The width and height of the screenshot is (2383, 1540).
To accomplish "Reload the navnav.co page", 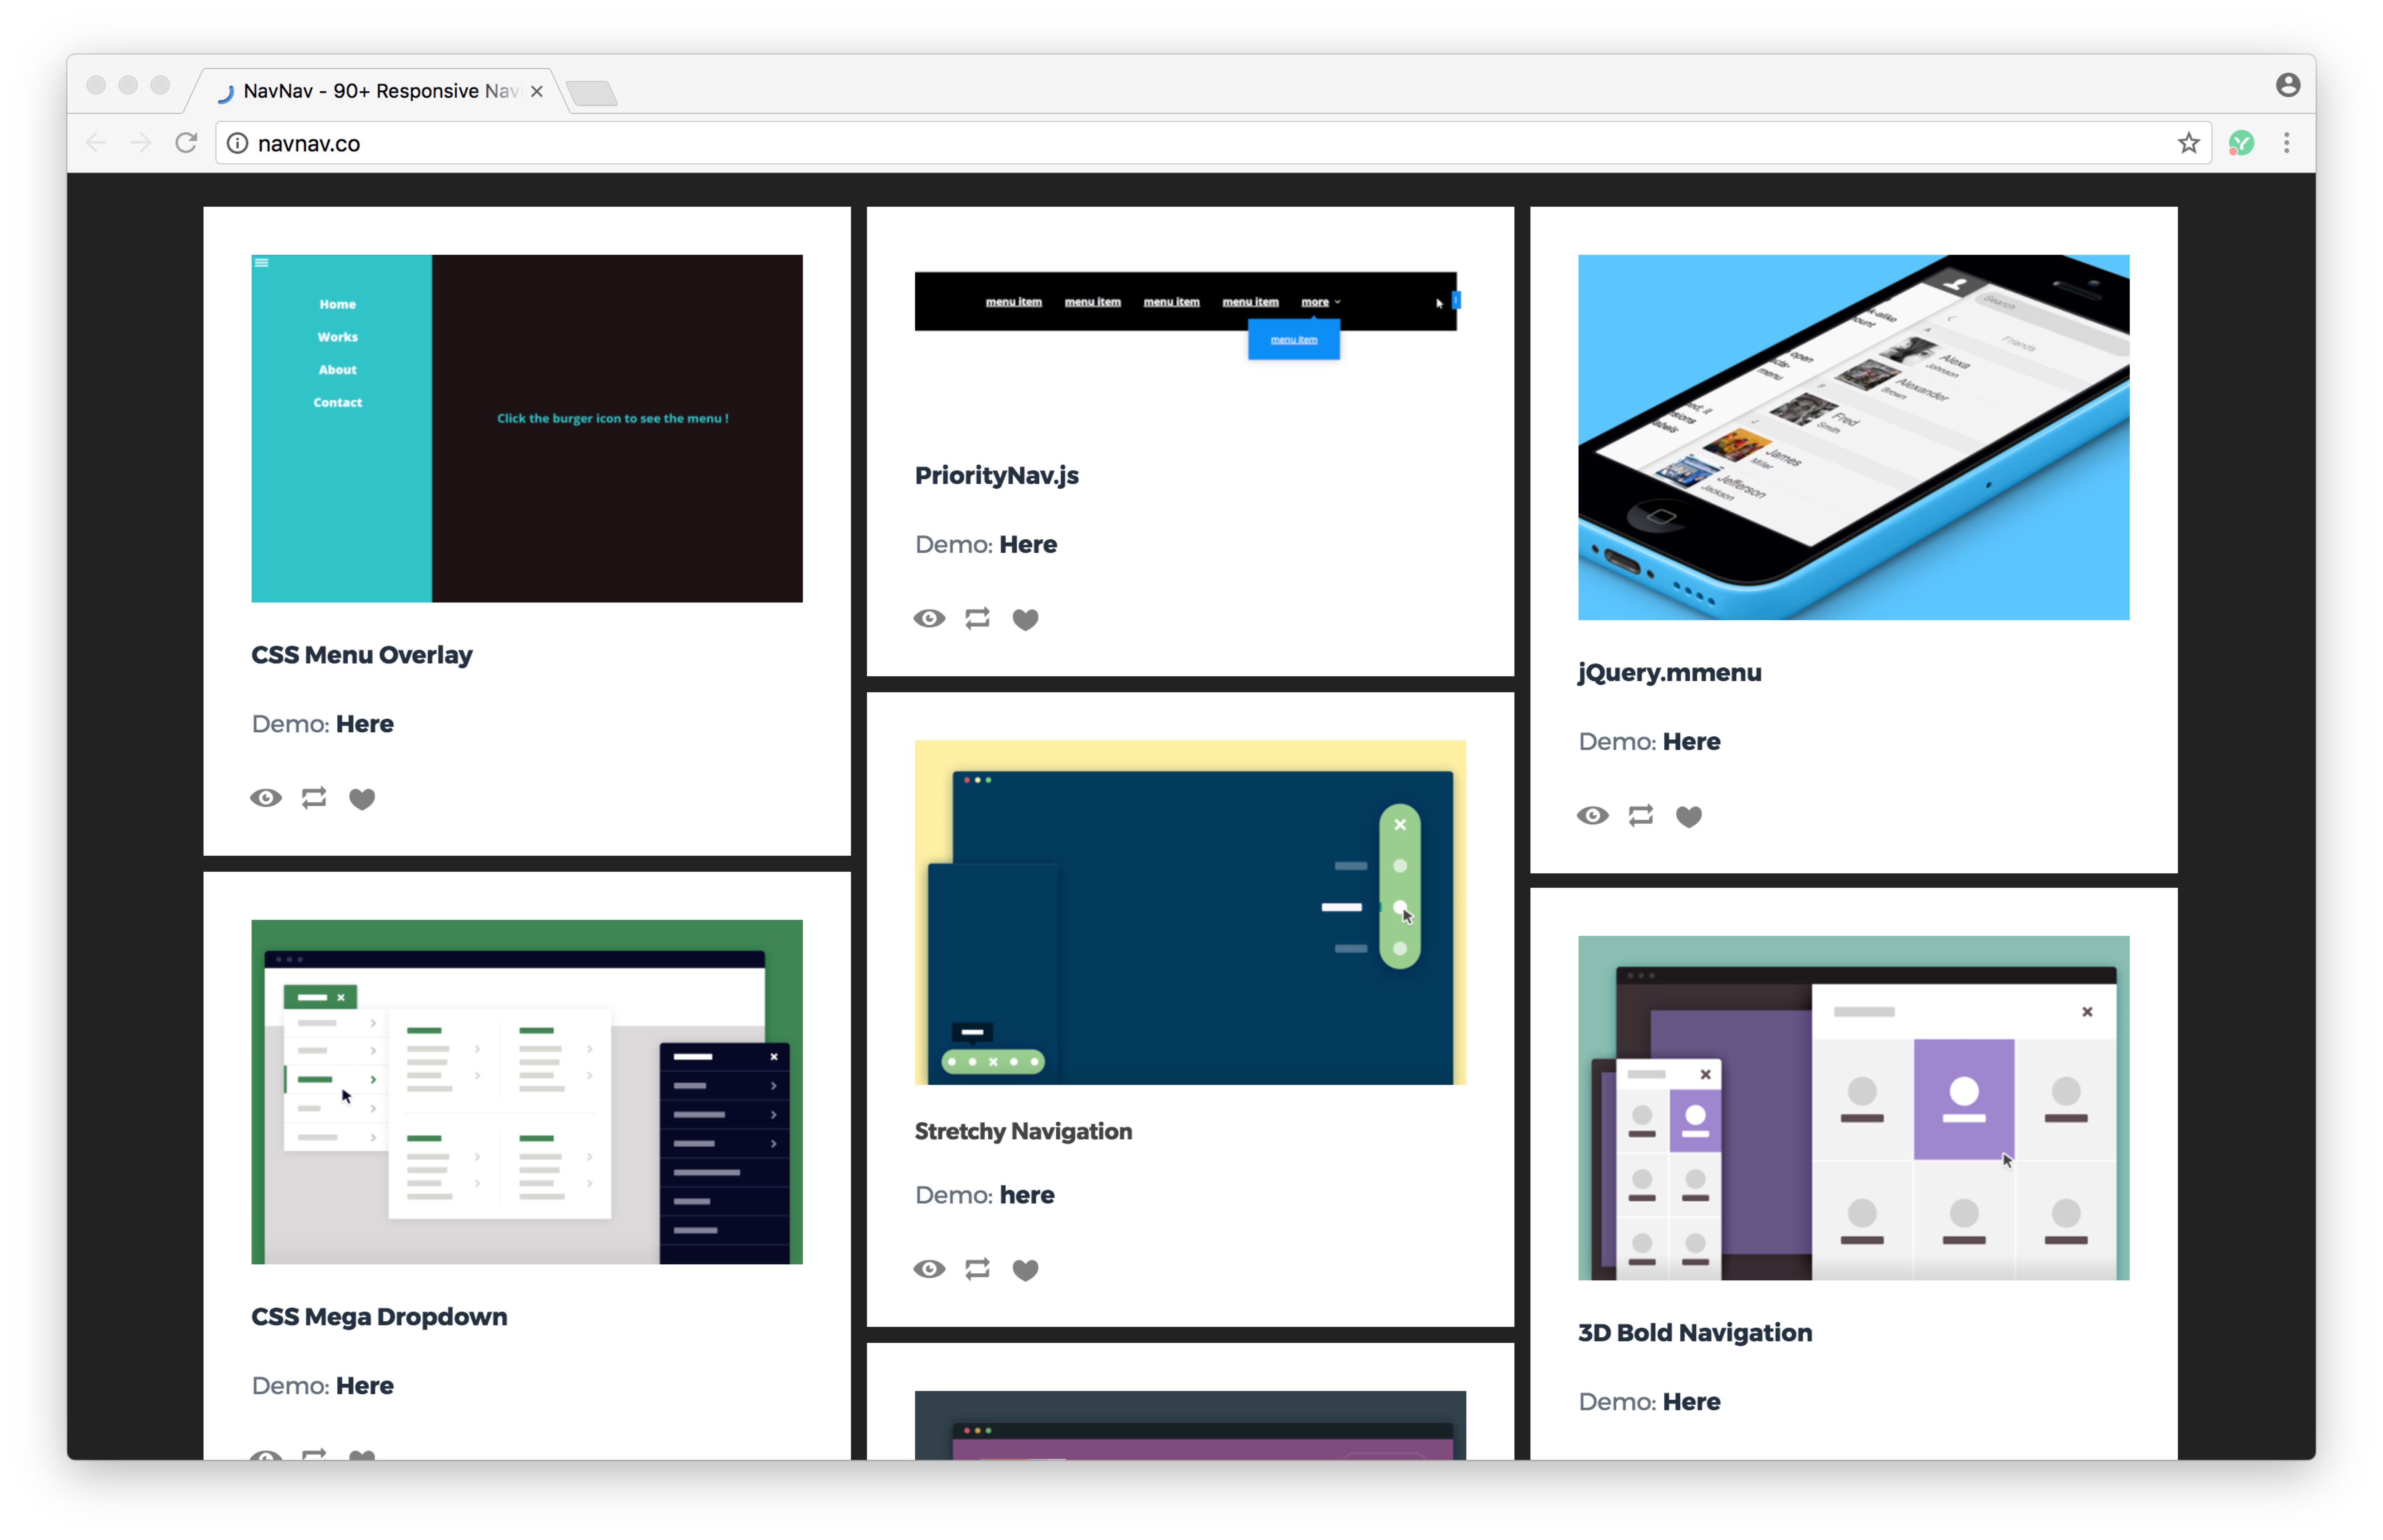I will click(186, 143).
